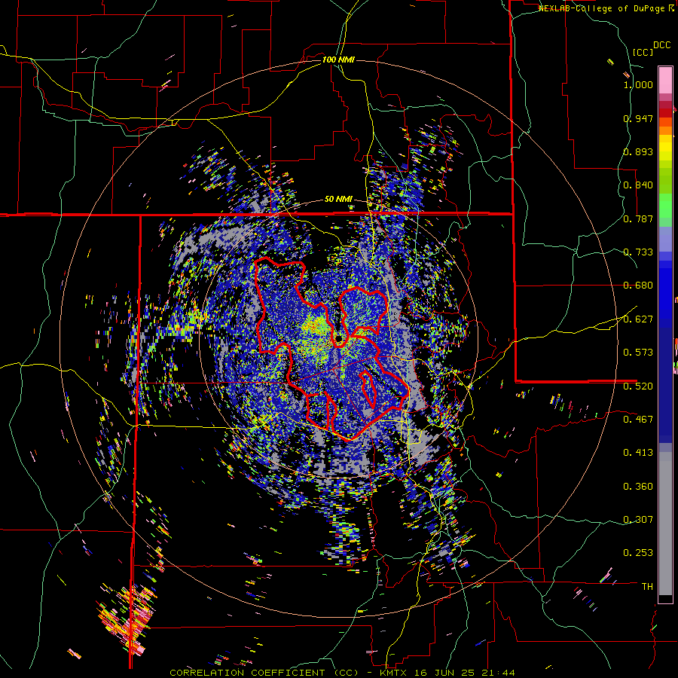Click the 0.520 legend value
678x678 pixels.
click(638, 386)
